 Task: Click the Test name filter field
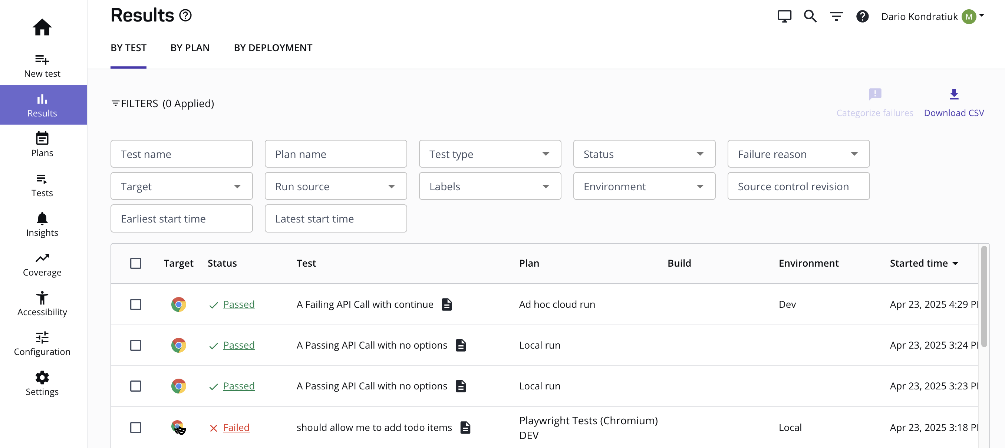(181, 154)
